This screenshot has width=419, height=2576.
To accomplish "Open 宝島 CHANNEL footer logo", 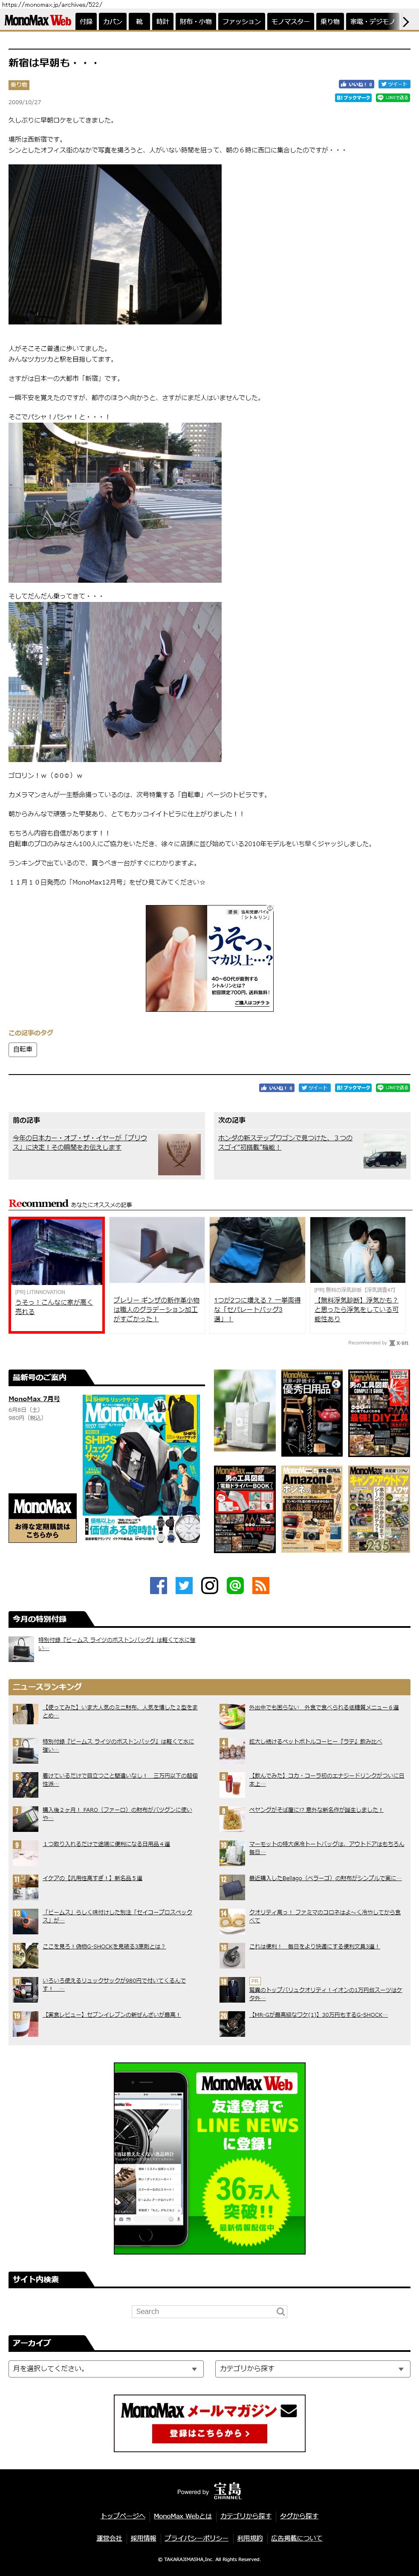I will click(228, 2491).
